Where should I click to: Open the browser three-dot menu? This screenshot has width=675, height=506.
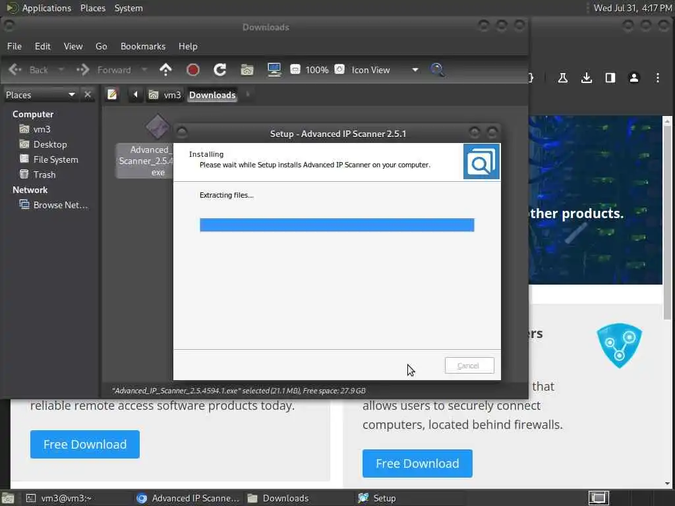pyautogui.click(x=657, y=78)
